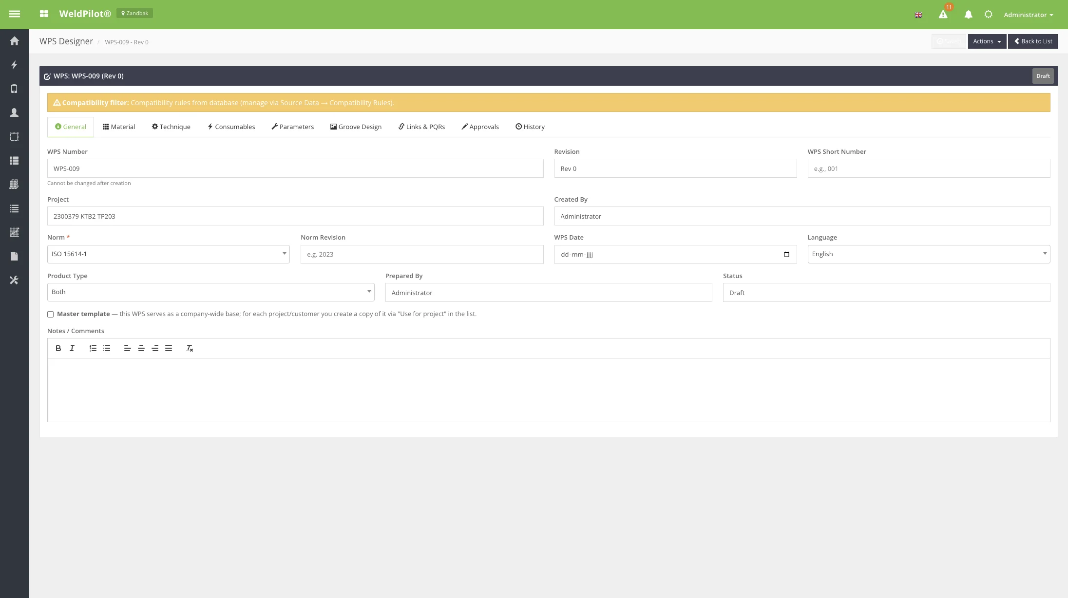Open the warning alerts icon with 11 badge
Image resolution: width=1068 pixels, height=598 pixels.
pos(943,14)
